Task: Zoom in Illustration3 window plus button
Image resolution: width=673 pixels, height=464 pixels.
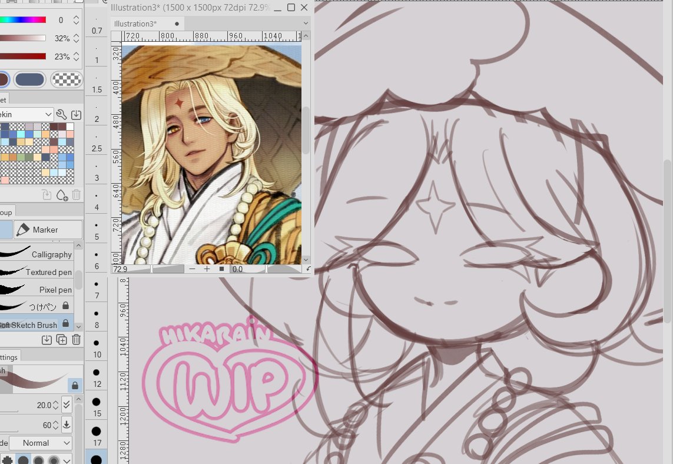Action: pos(207,269)
